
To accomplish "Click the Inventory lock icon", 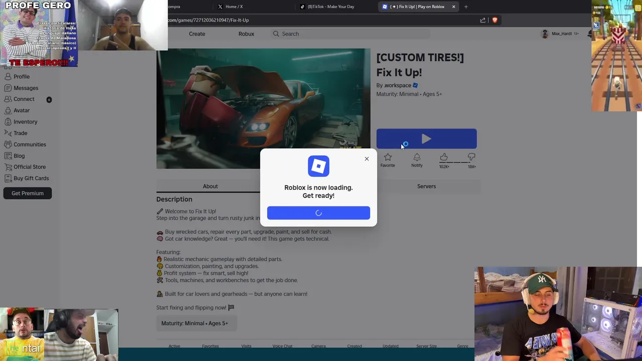I will 8,122.
